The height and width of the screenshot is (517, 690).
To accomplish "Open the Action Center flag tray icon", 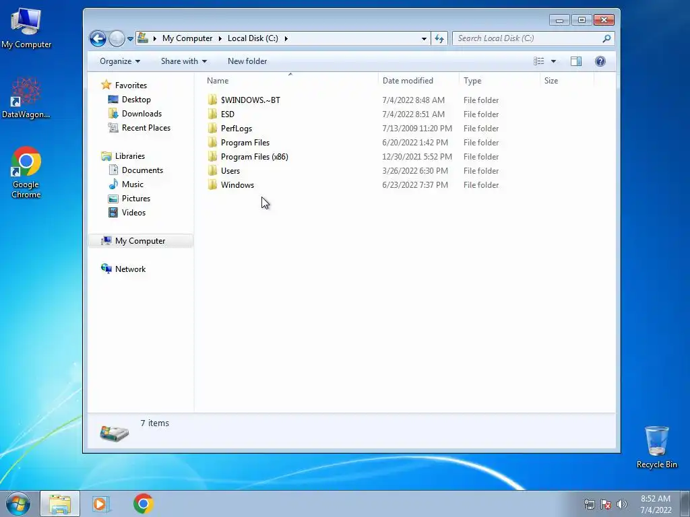I will tap(606, 505).
